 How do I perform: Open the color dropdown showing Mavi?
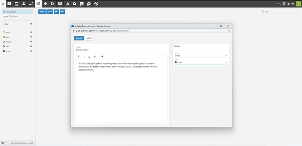click(201, 62)
